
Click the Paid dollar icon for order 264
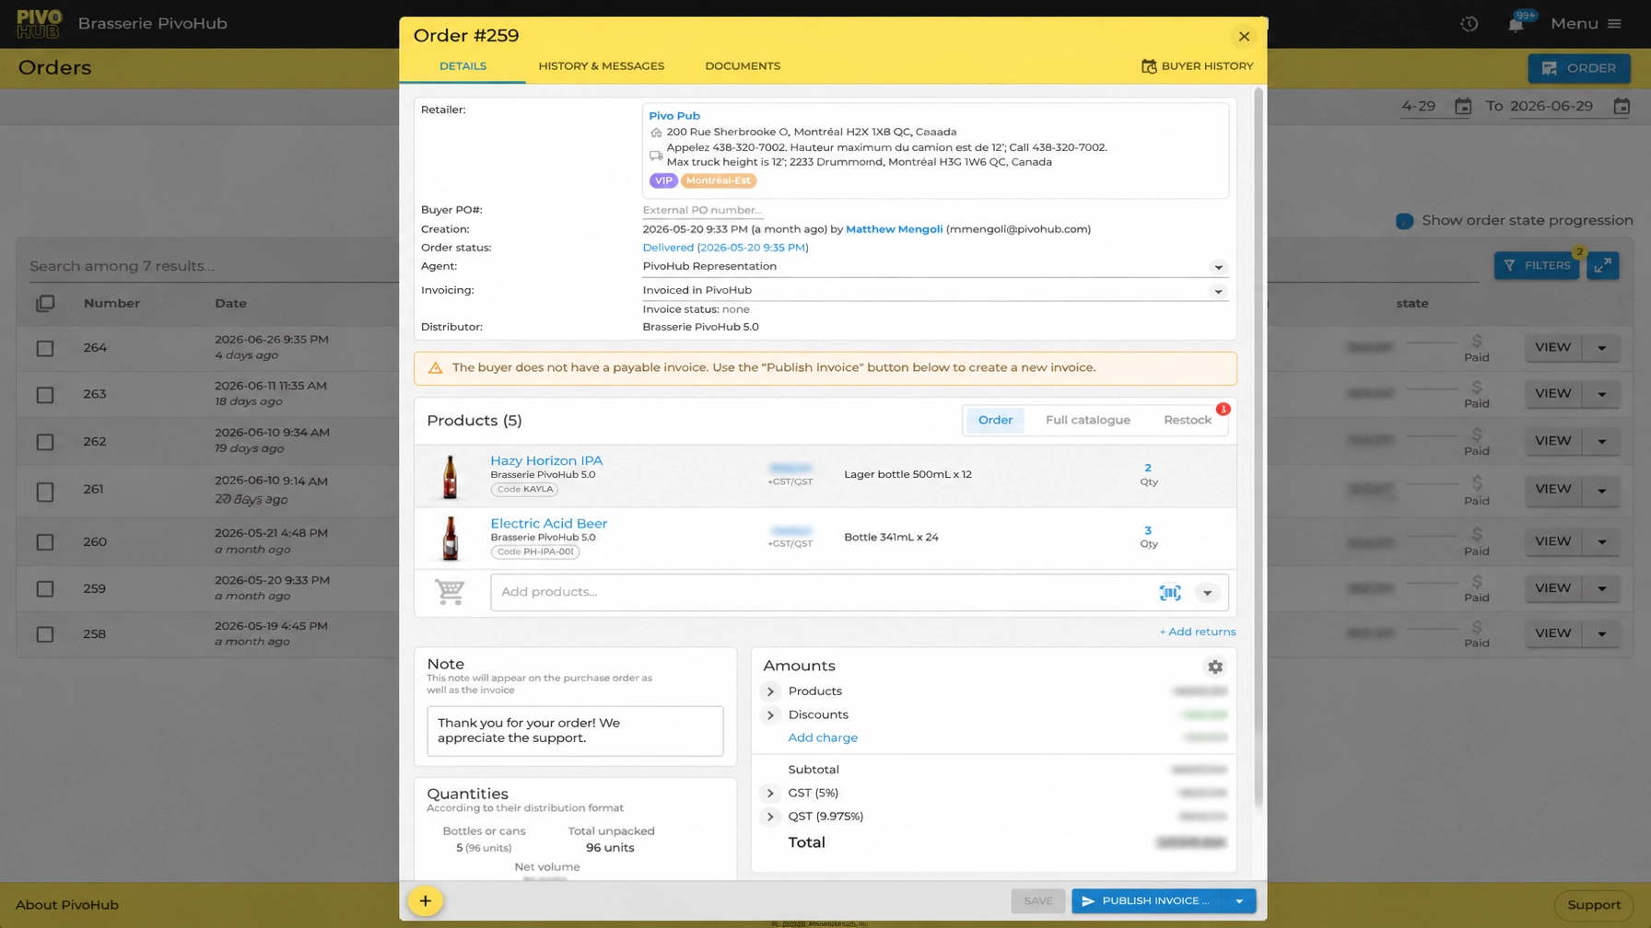click(x=1477, y=342)
